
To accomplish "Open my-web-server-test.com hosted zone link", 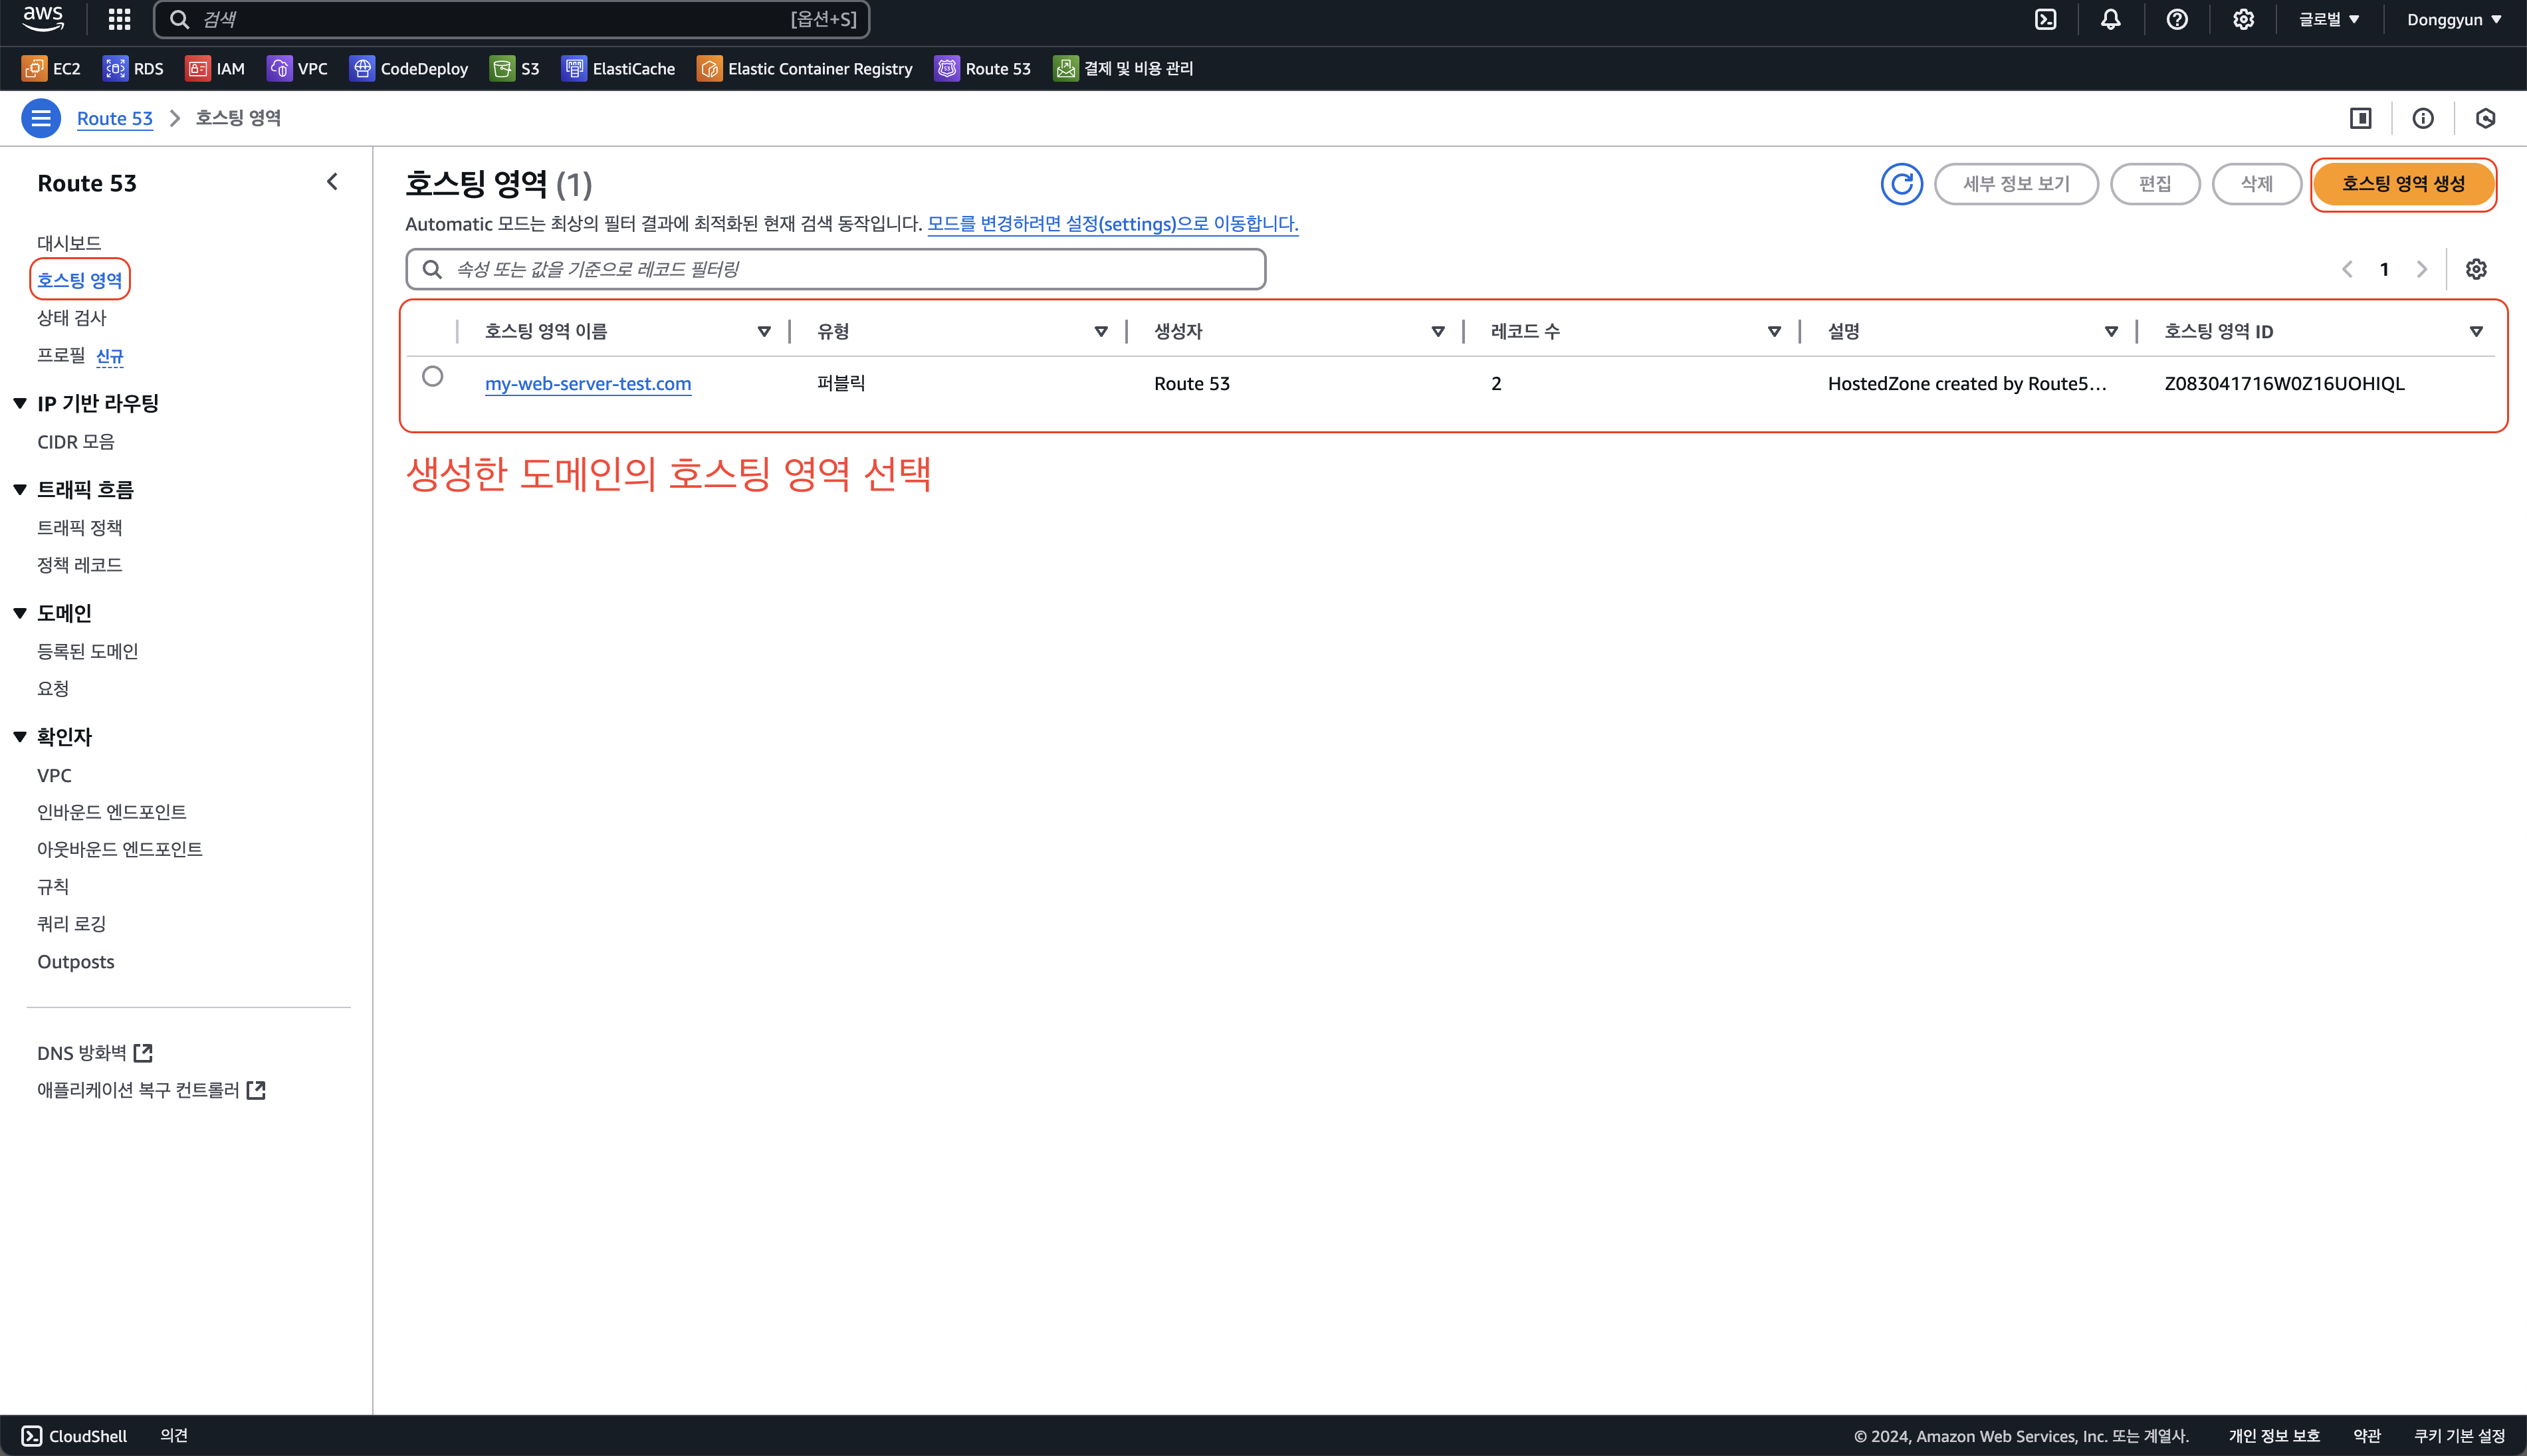I will [588, 384].
